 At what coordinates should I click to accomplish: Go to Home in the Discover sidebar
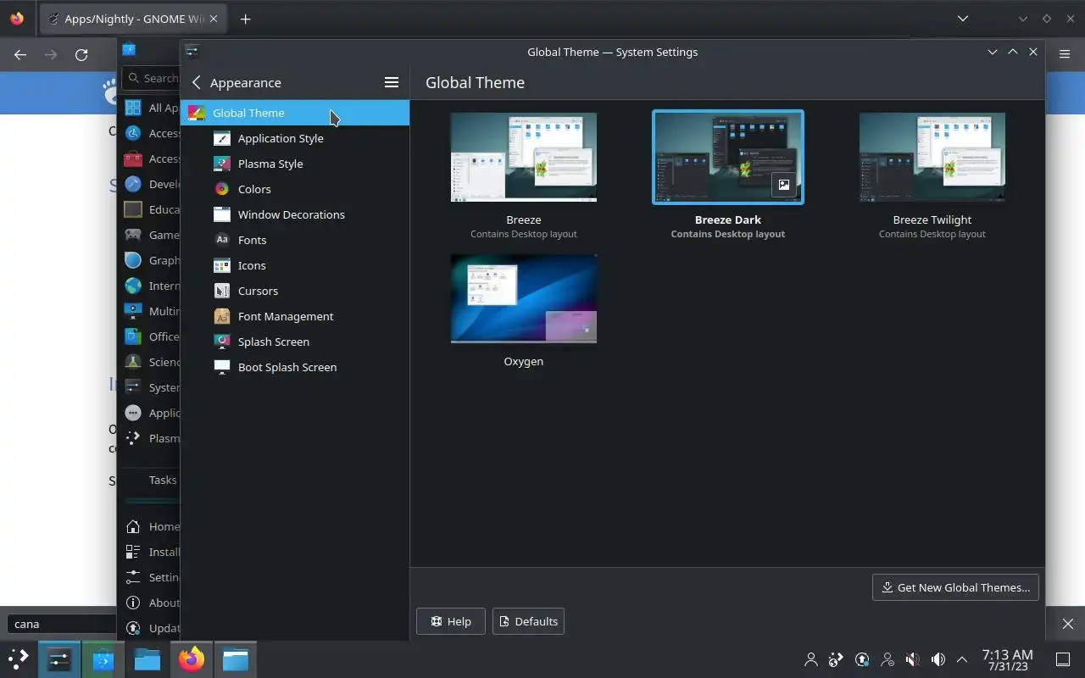pos(150,526)
